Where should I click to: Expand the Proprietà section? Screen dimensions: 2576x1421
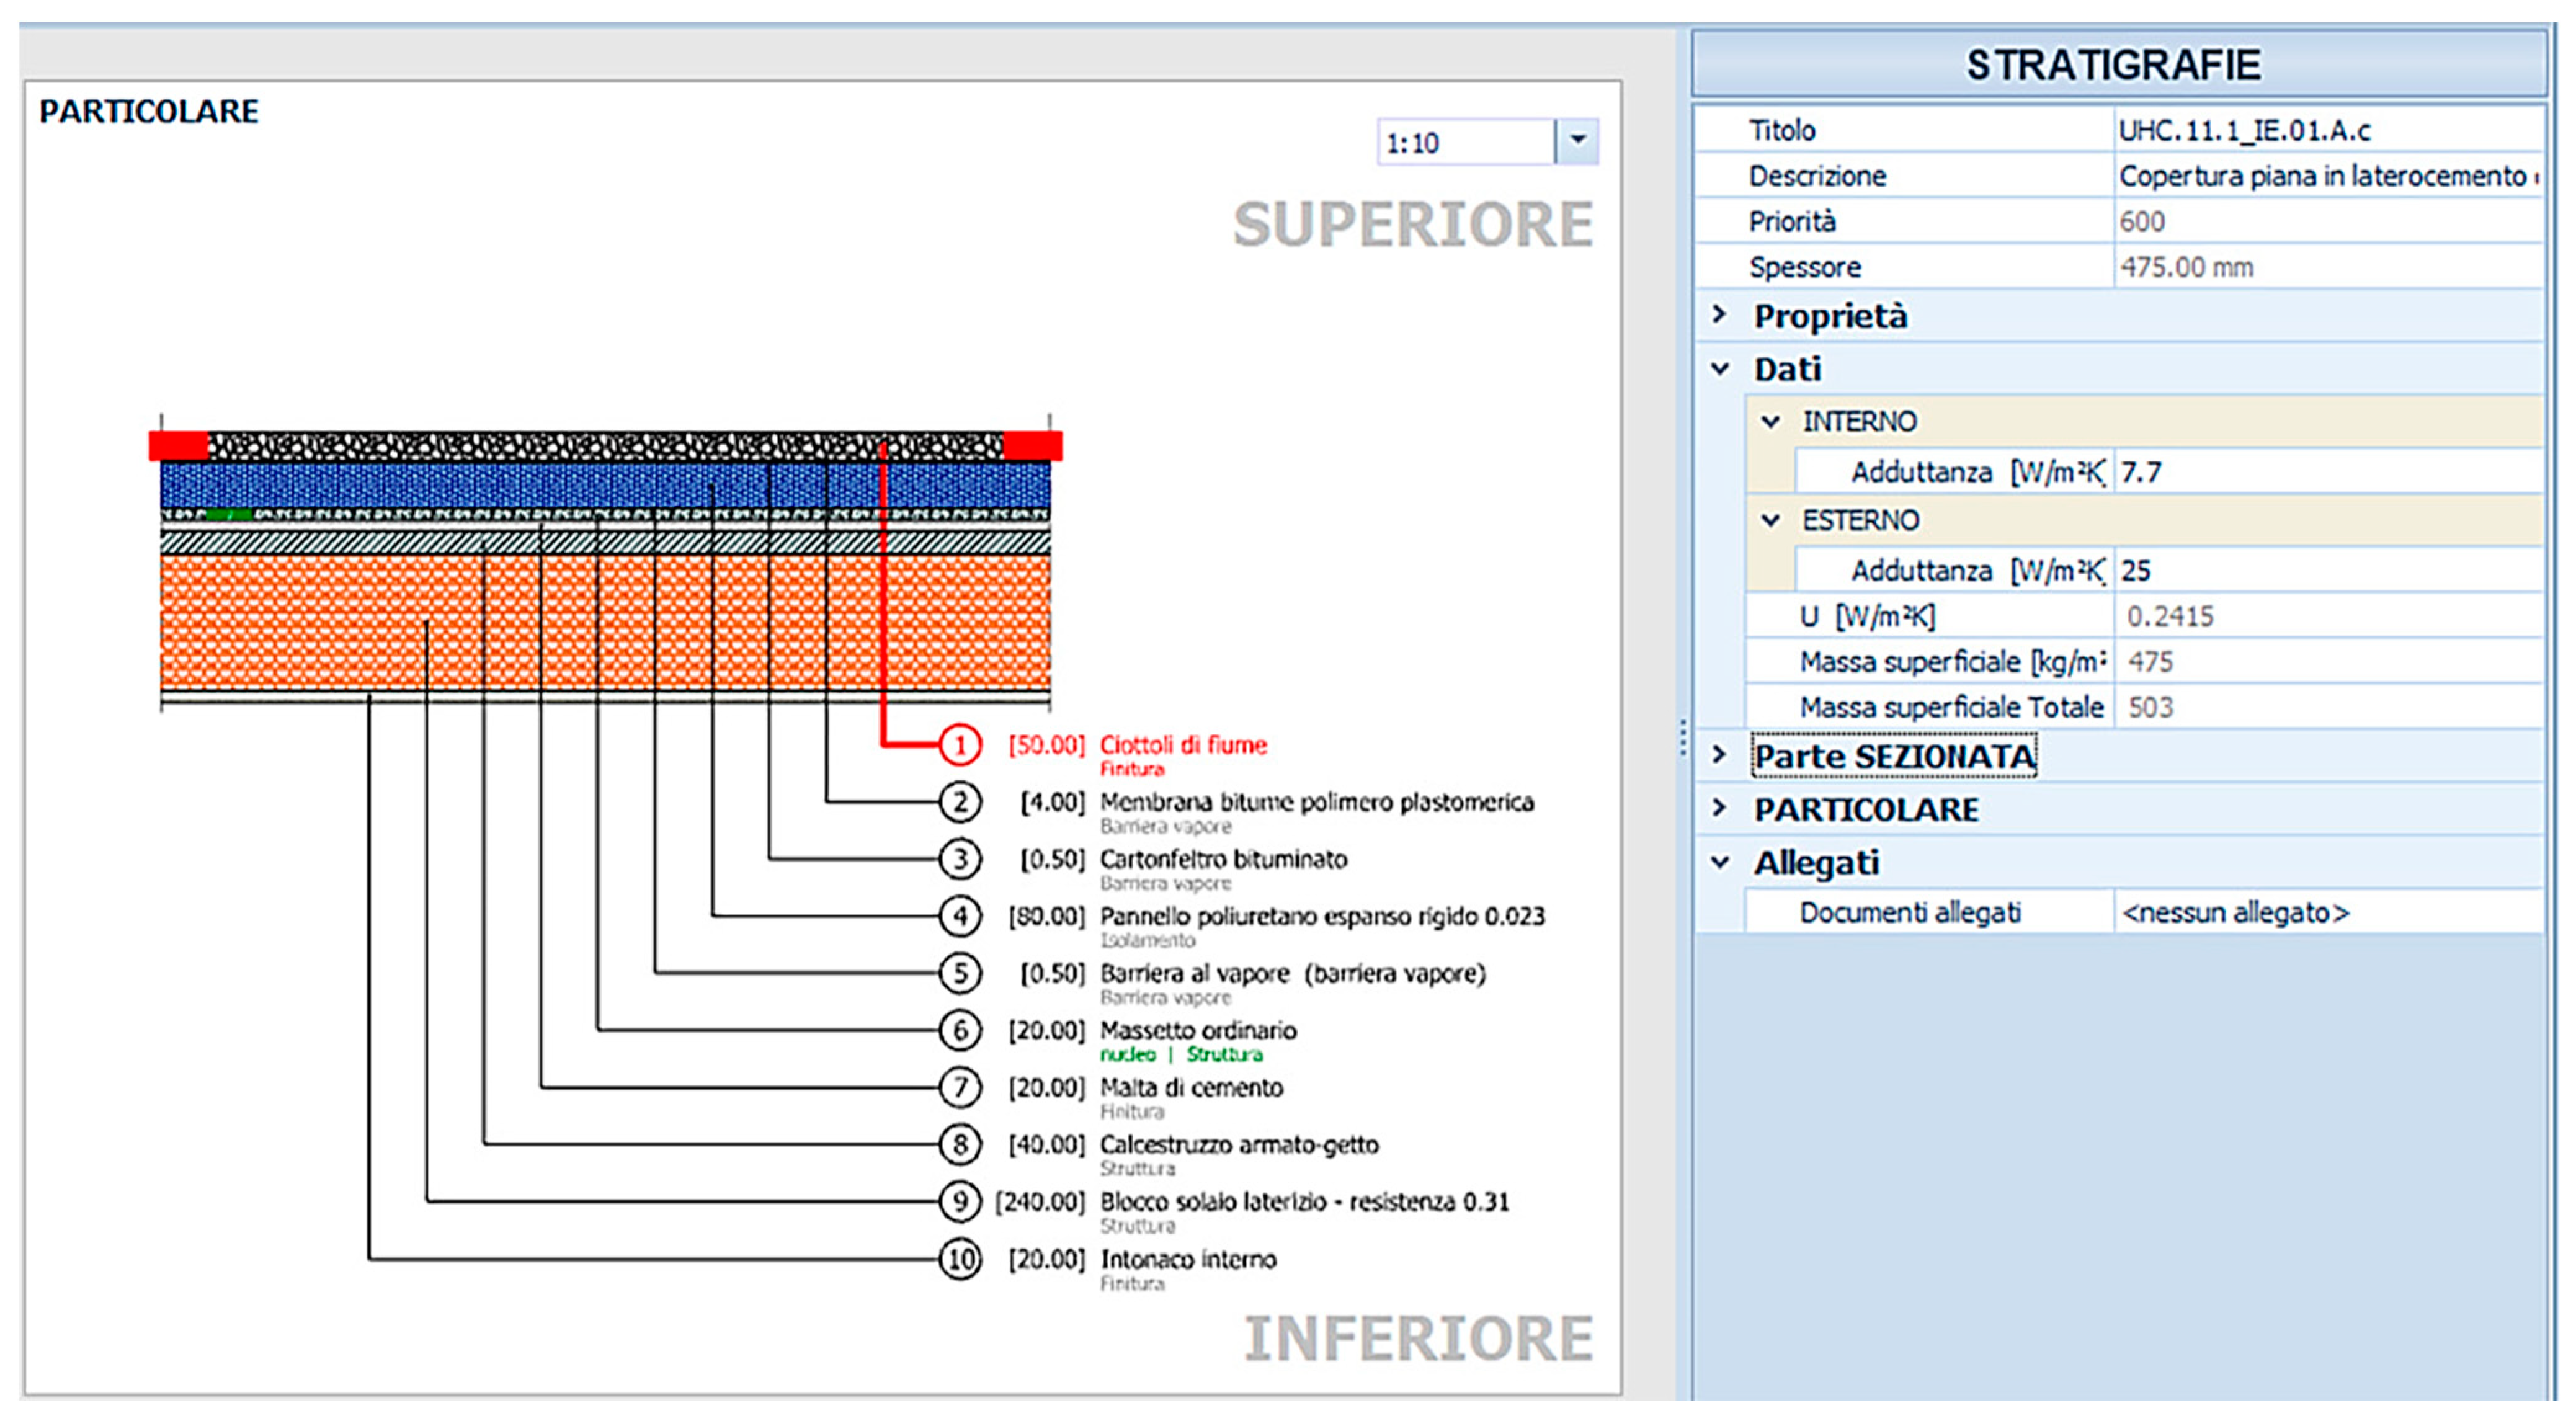1719,315
